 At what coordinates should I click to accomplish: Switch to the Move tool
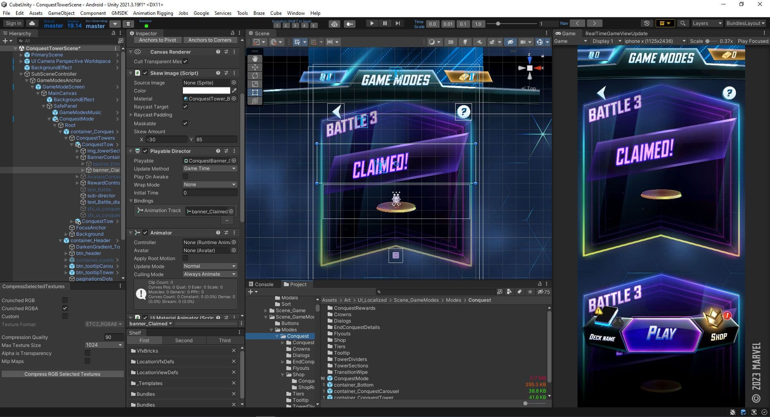tap(255, 67)
